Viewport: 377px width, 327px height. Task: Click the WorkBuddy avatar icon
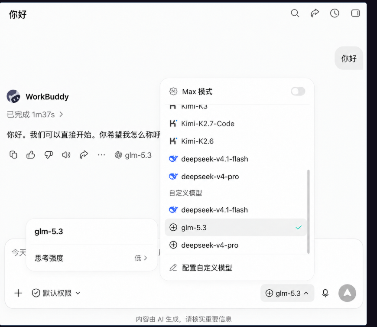(x=13, y=96)
